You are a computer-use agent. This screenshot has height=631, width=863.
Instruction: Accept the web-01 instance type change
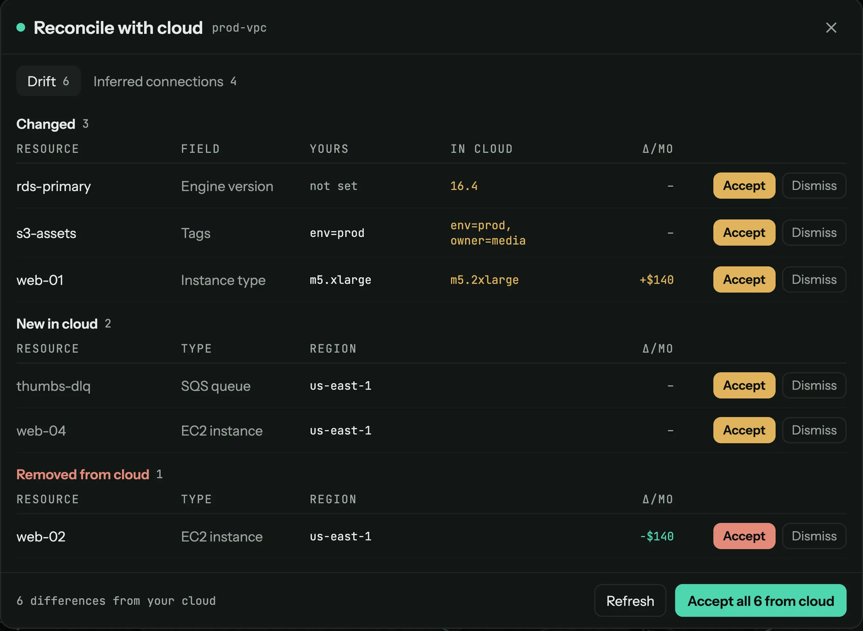pos(744,279)
